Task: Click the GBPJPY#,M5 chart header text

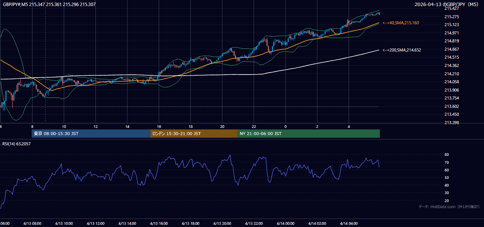Action: pyautogui.click(x=49, y=4)
